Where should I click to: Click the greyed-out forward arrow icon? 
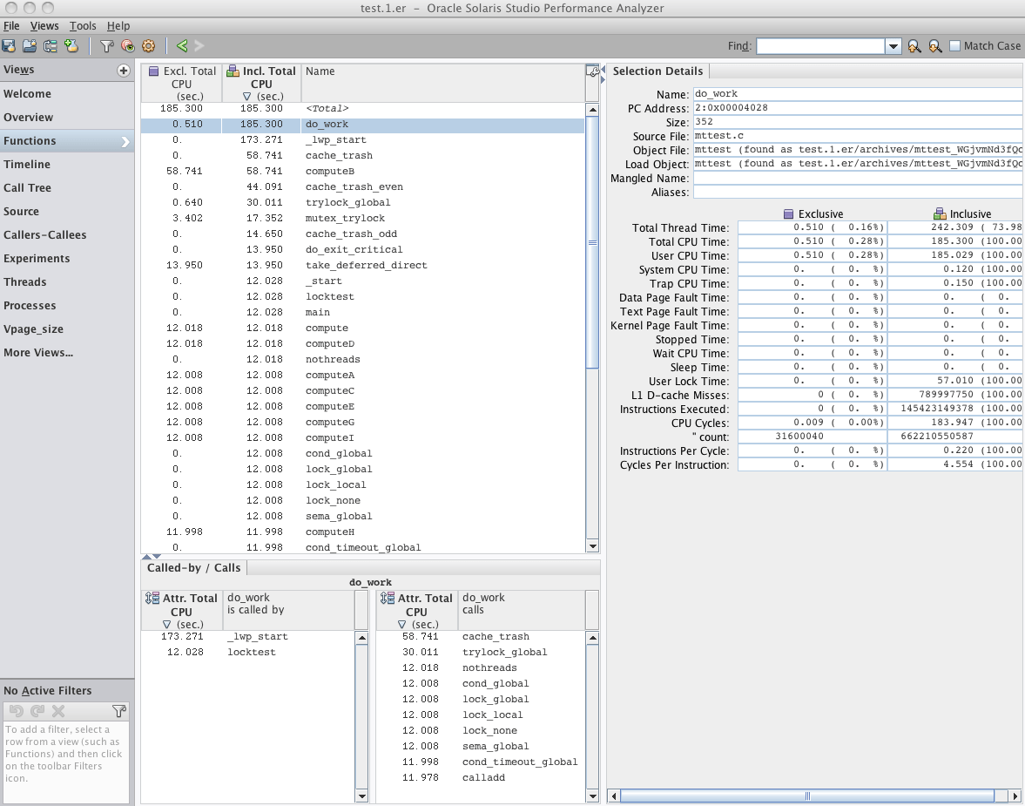(199, 46)
